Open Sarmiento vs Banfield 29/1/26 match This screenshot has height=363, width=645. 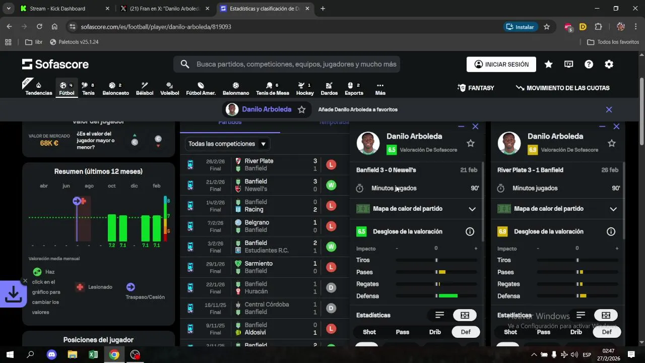click(264, 267)
